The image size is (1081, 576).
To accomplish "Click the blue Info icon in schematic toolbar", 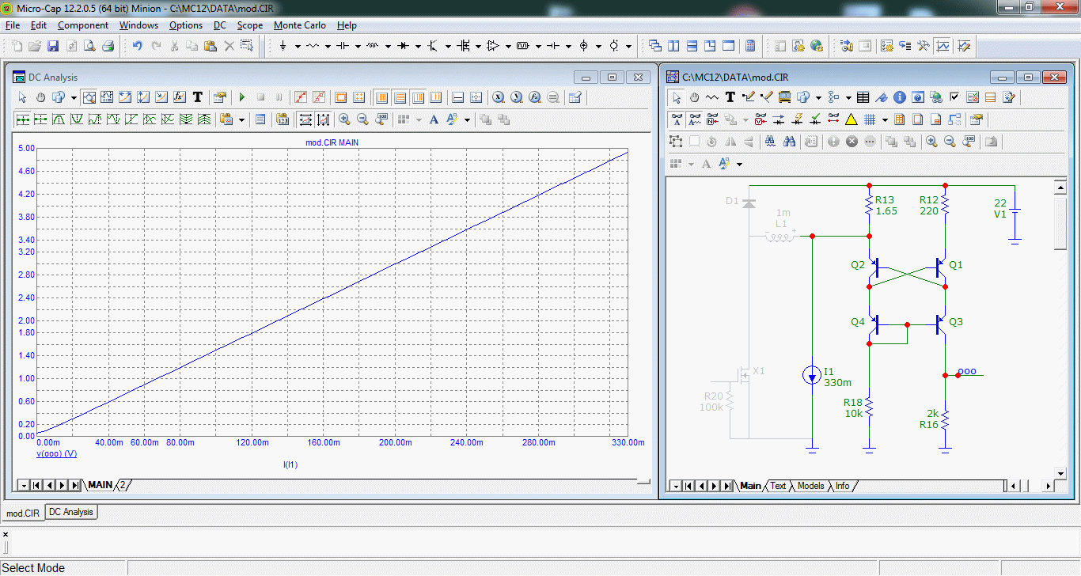I will tap(900, 97).
